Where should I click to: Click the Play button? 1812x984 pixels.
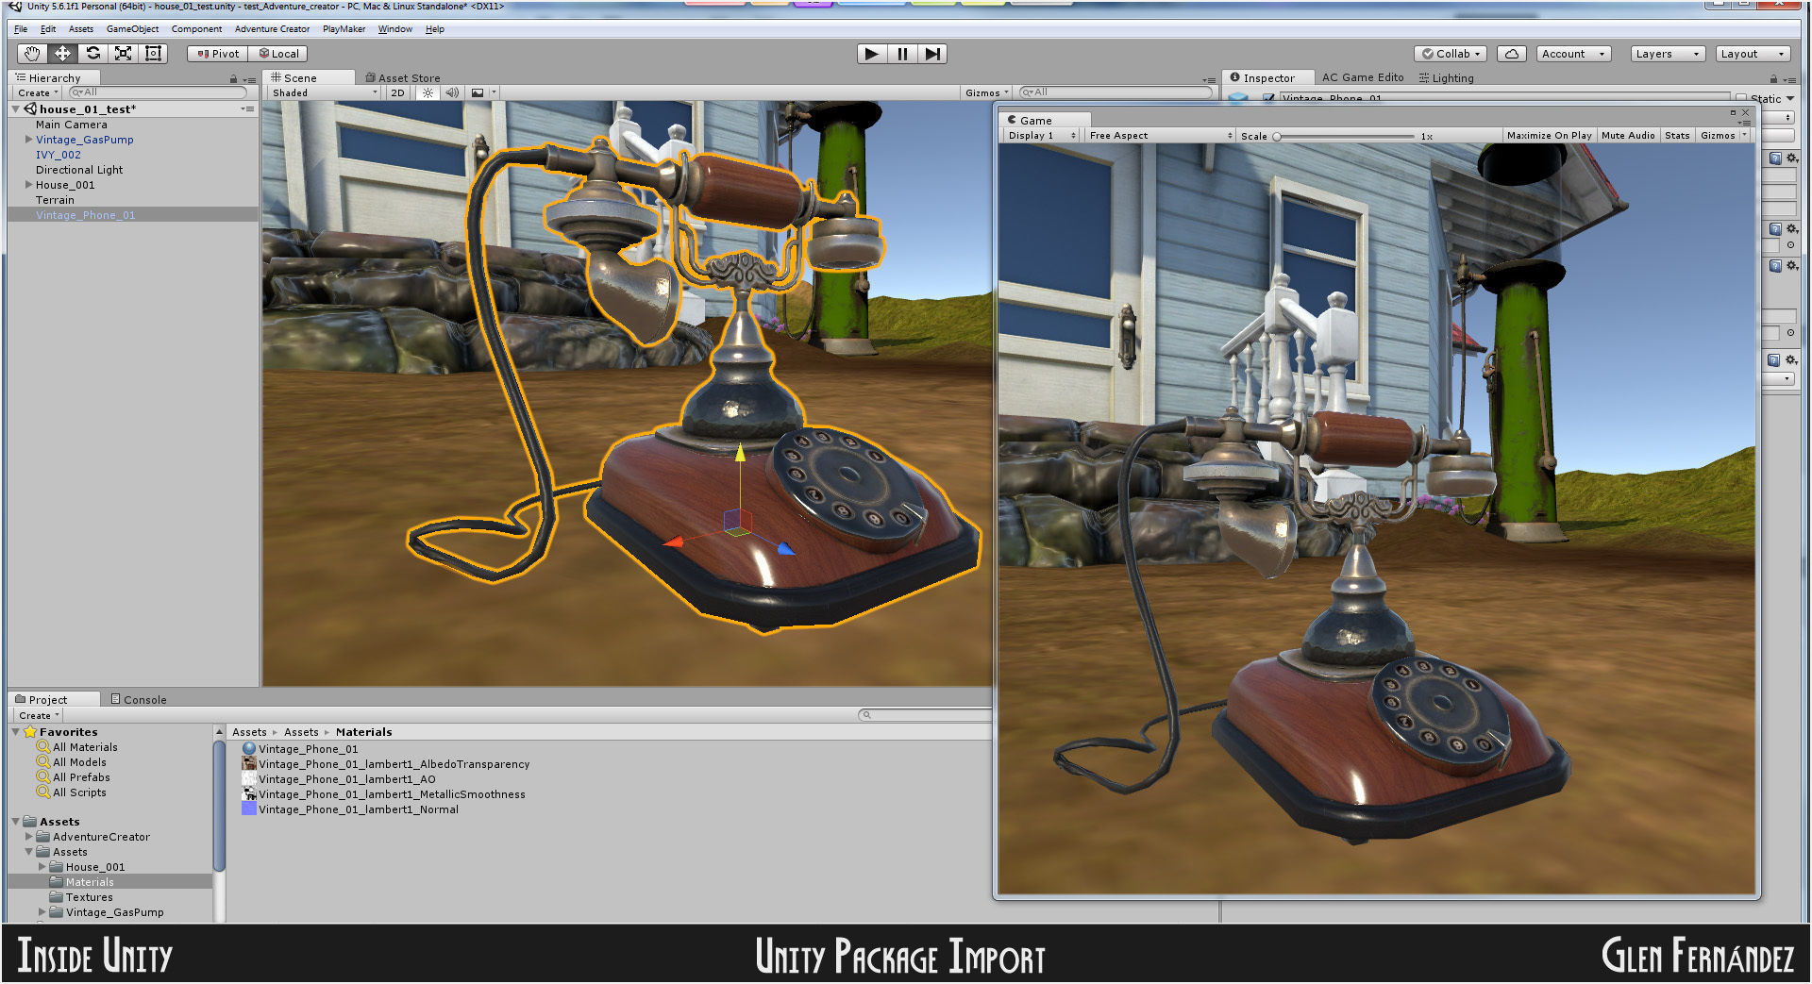[x=872, y=54]
